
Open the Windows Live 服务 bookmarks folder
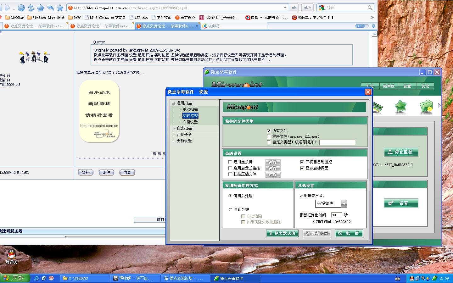(x=46, y=18)
